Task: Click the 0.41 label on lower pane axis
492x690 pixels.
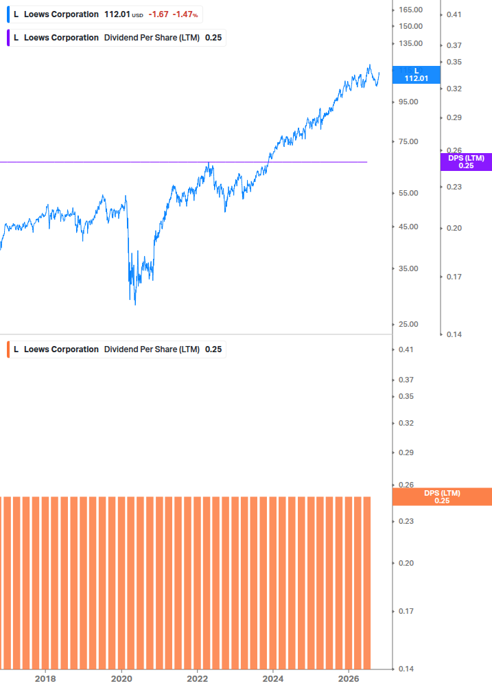Action: (x=406, y=350)
